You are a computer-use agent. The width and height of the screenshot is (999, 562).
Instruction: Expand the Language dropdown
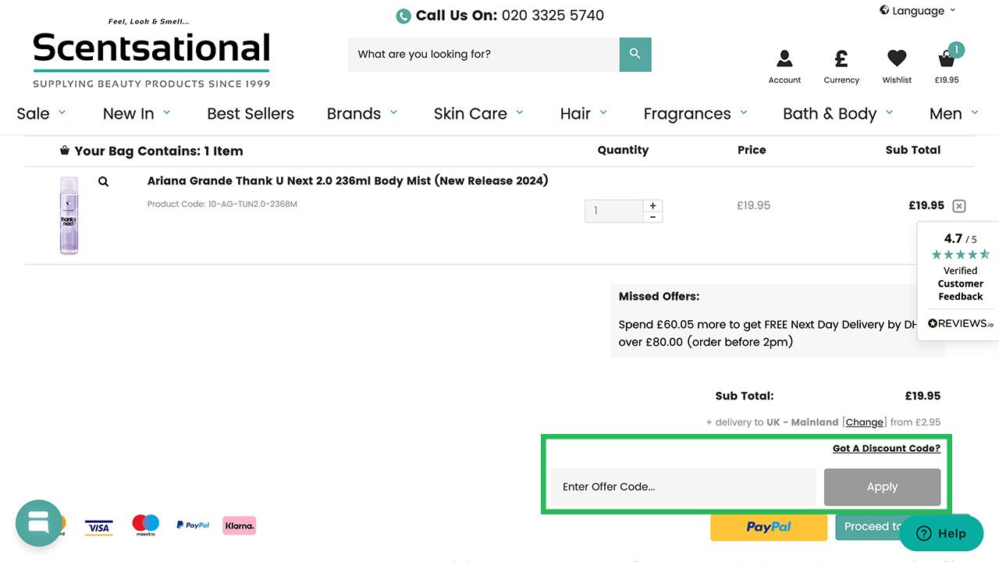tap(952, 10)
